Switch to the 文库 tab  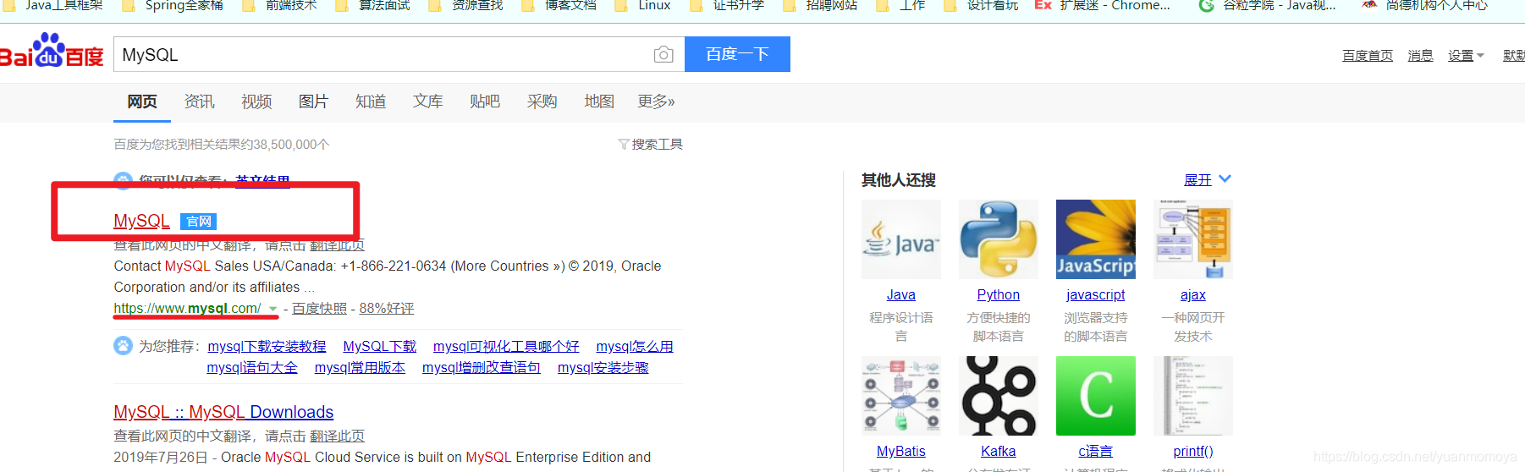tap(428, 102)
